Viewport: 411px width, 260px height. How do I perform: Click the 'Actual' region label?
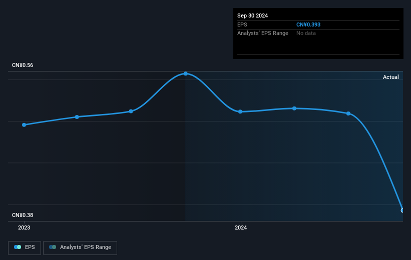(391, 77)
